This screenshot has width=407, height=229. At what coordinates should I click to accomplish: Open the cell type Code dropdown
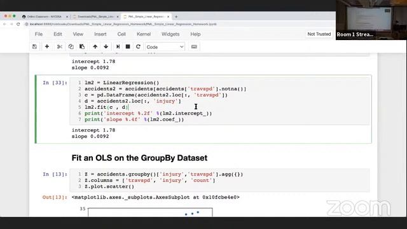coord(165,47)
